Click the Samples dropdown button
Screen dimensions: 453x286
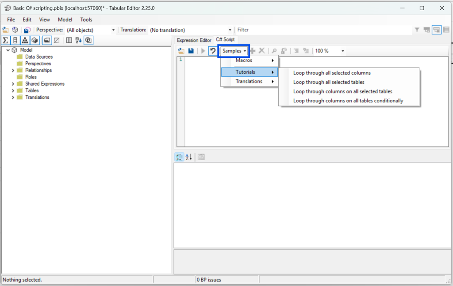click(x=234, y=51)
